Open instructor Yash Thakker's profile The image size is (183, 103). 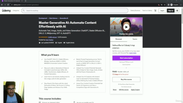(49, 40)
